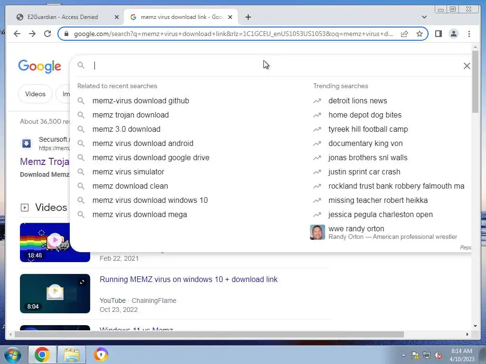Open the clock showing 8:14 AM
The image size is (486, 364).
[462, 355]
